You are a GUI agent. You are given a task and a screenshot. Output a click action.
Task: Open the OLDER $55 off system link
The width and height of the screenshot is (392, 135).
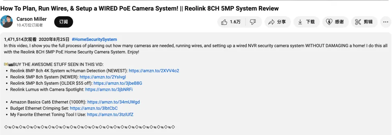pos(118,83)
